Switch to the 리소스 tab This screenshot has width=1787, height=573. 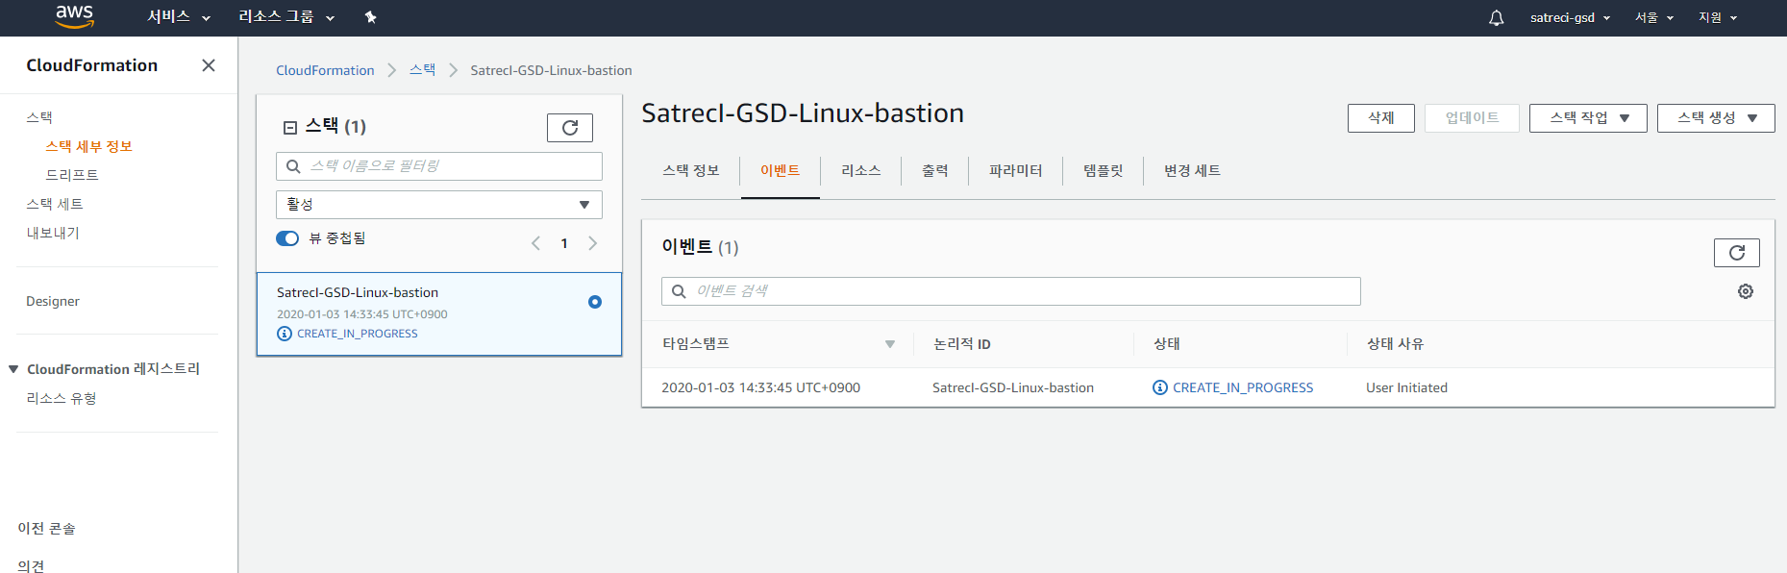[860, 171]
